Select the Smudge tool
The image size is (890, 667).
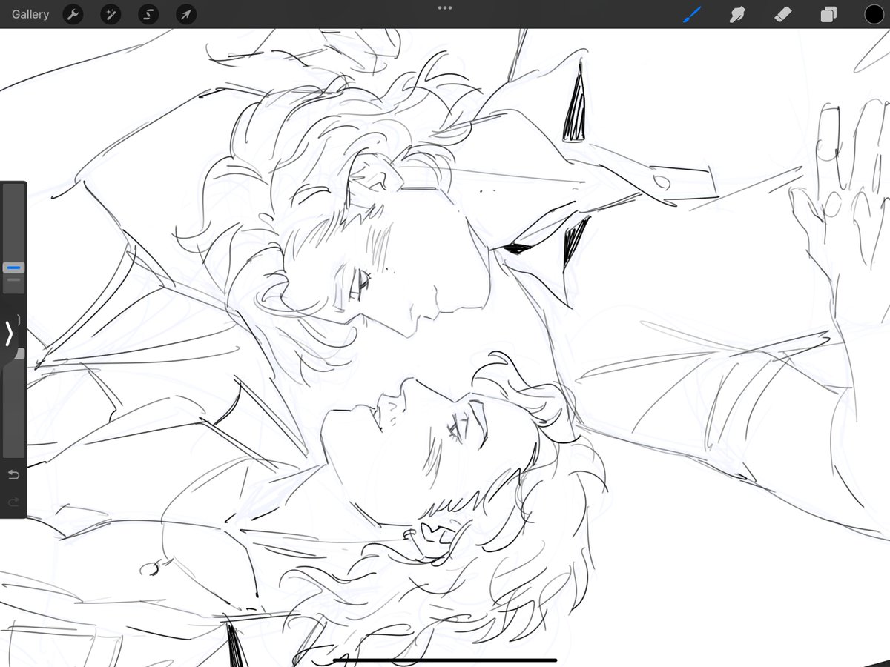tap(737, 14)
